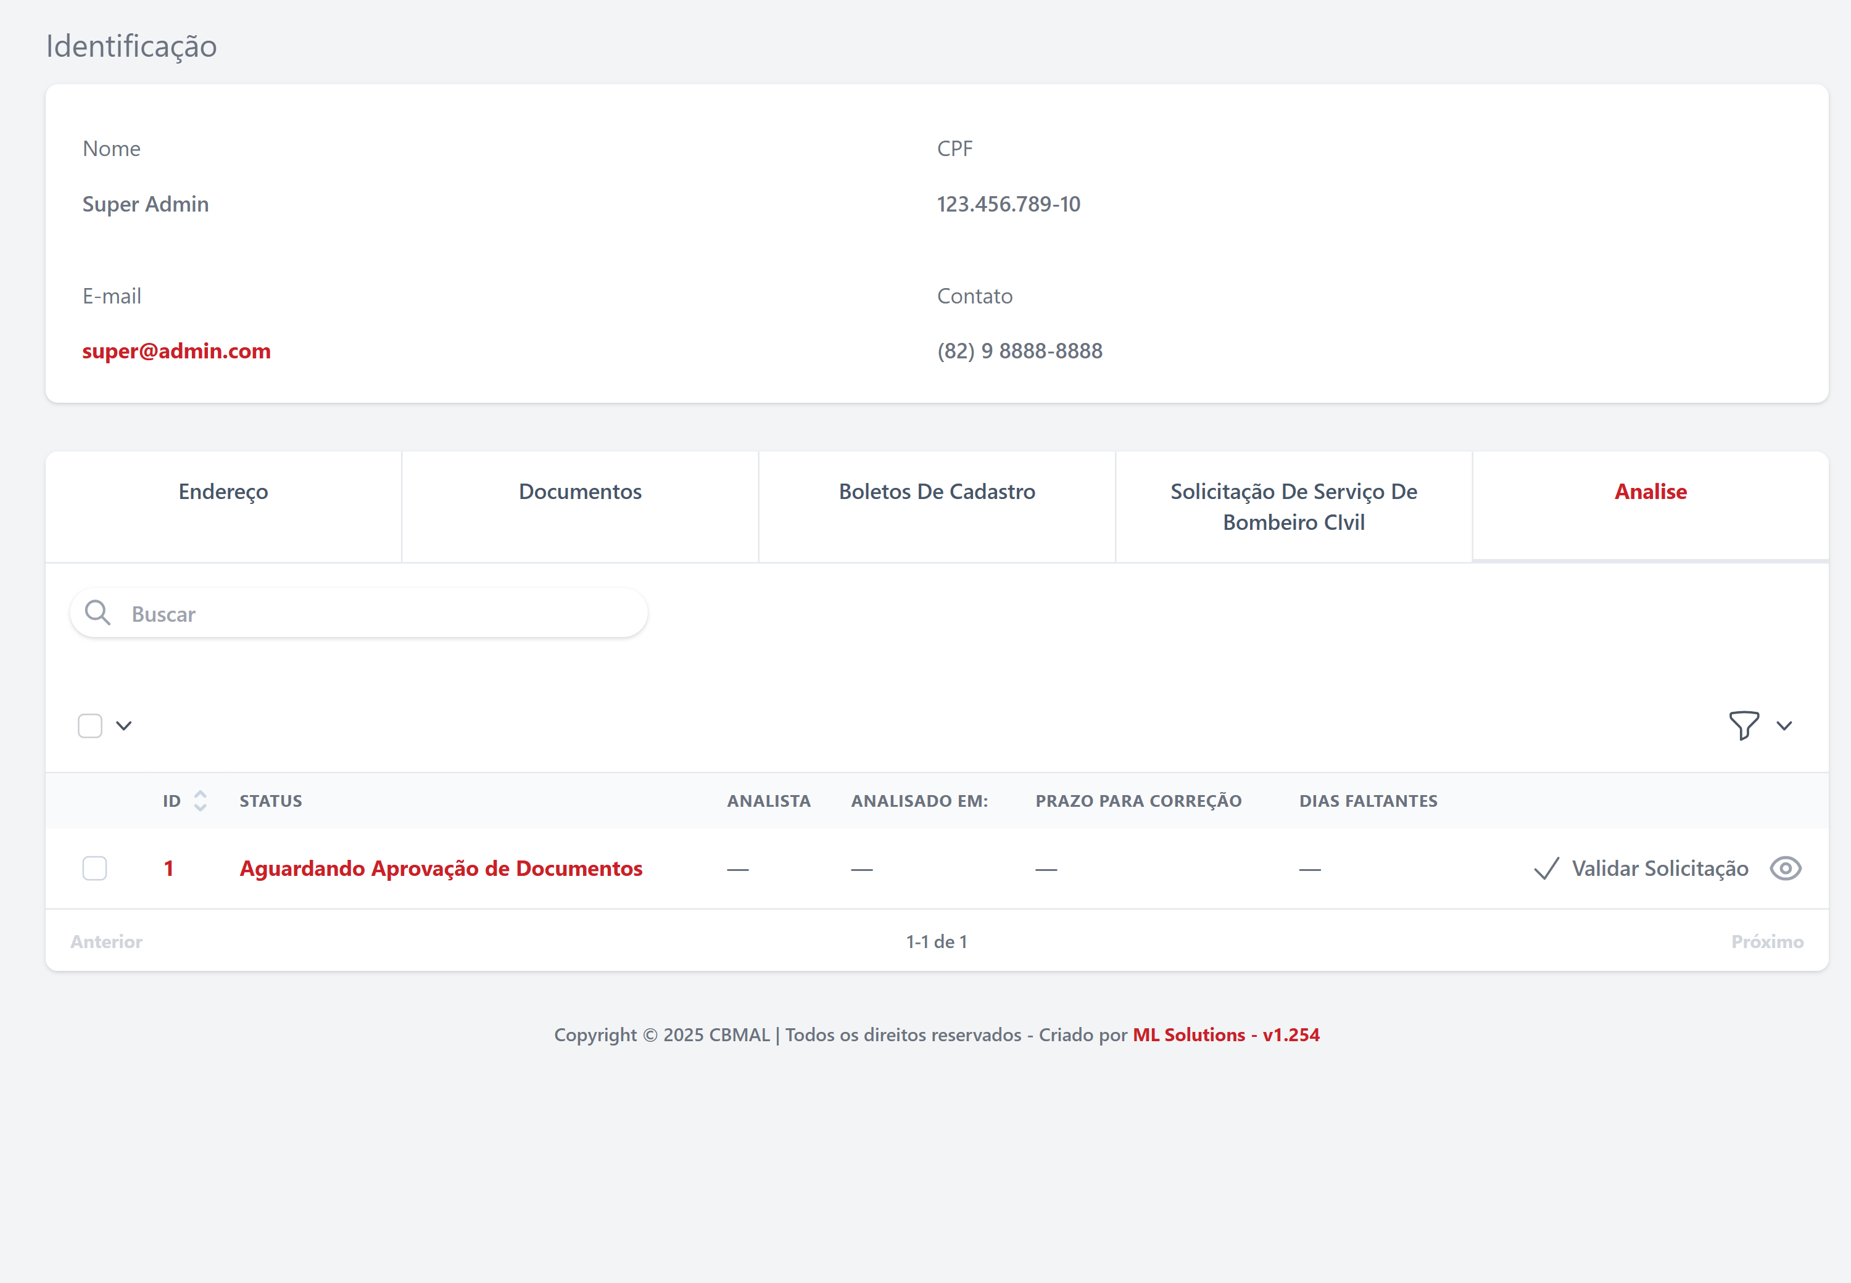Click into the Buscar search field

click(378, 613)
